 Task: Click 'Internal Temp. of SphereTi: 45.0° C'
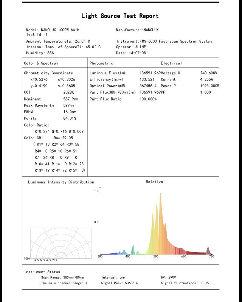pyautogui.click(x=64, y=47)
